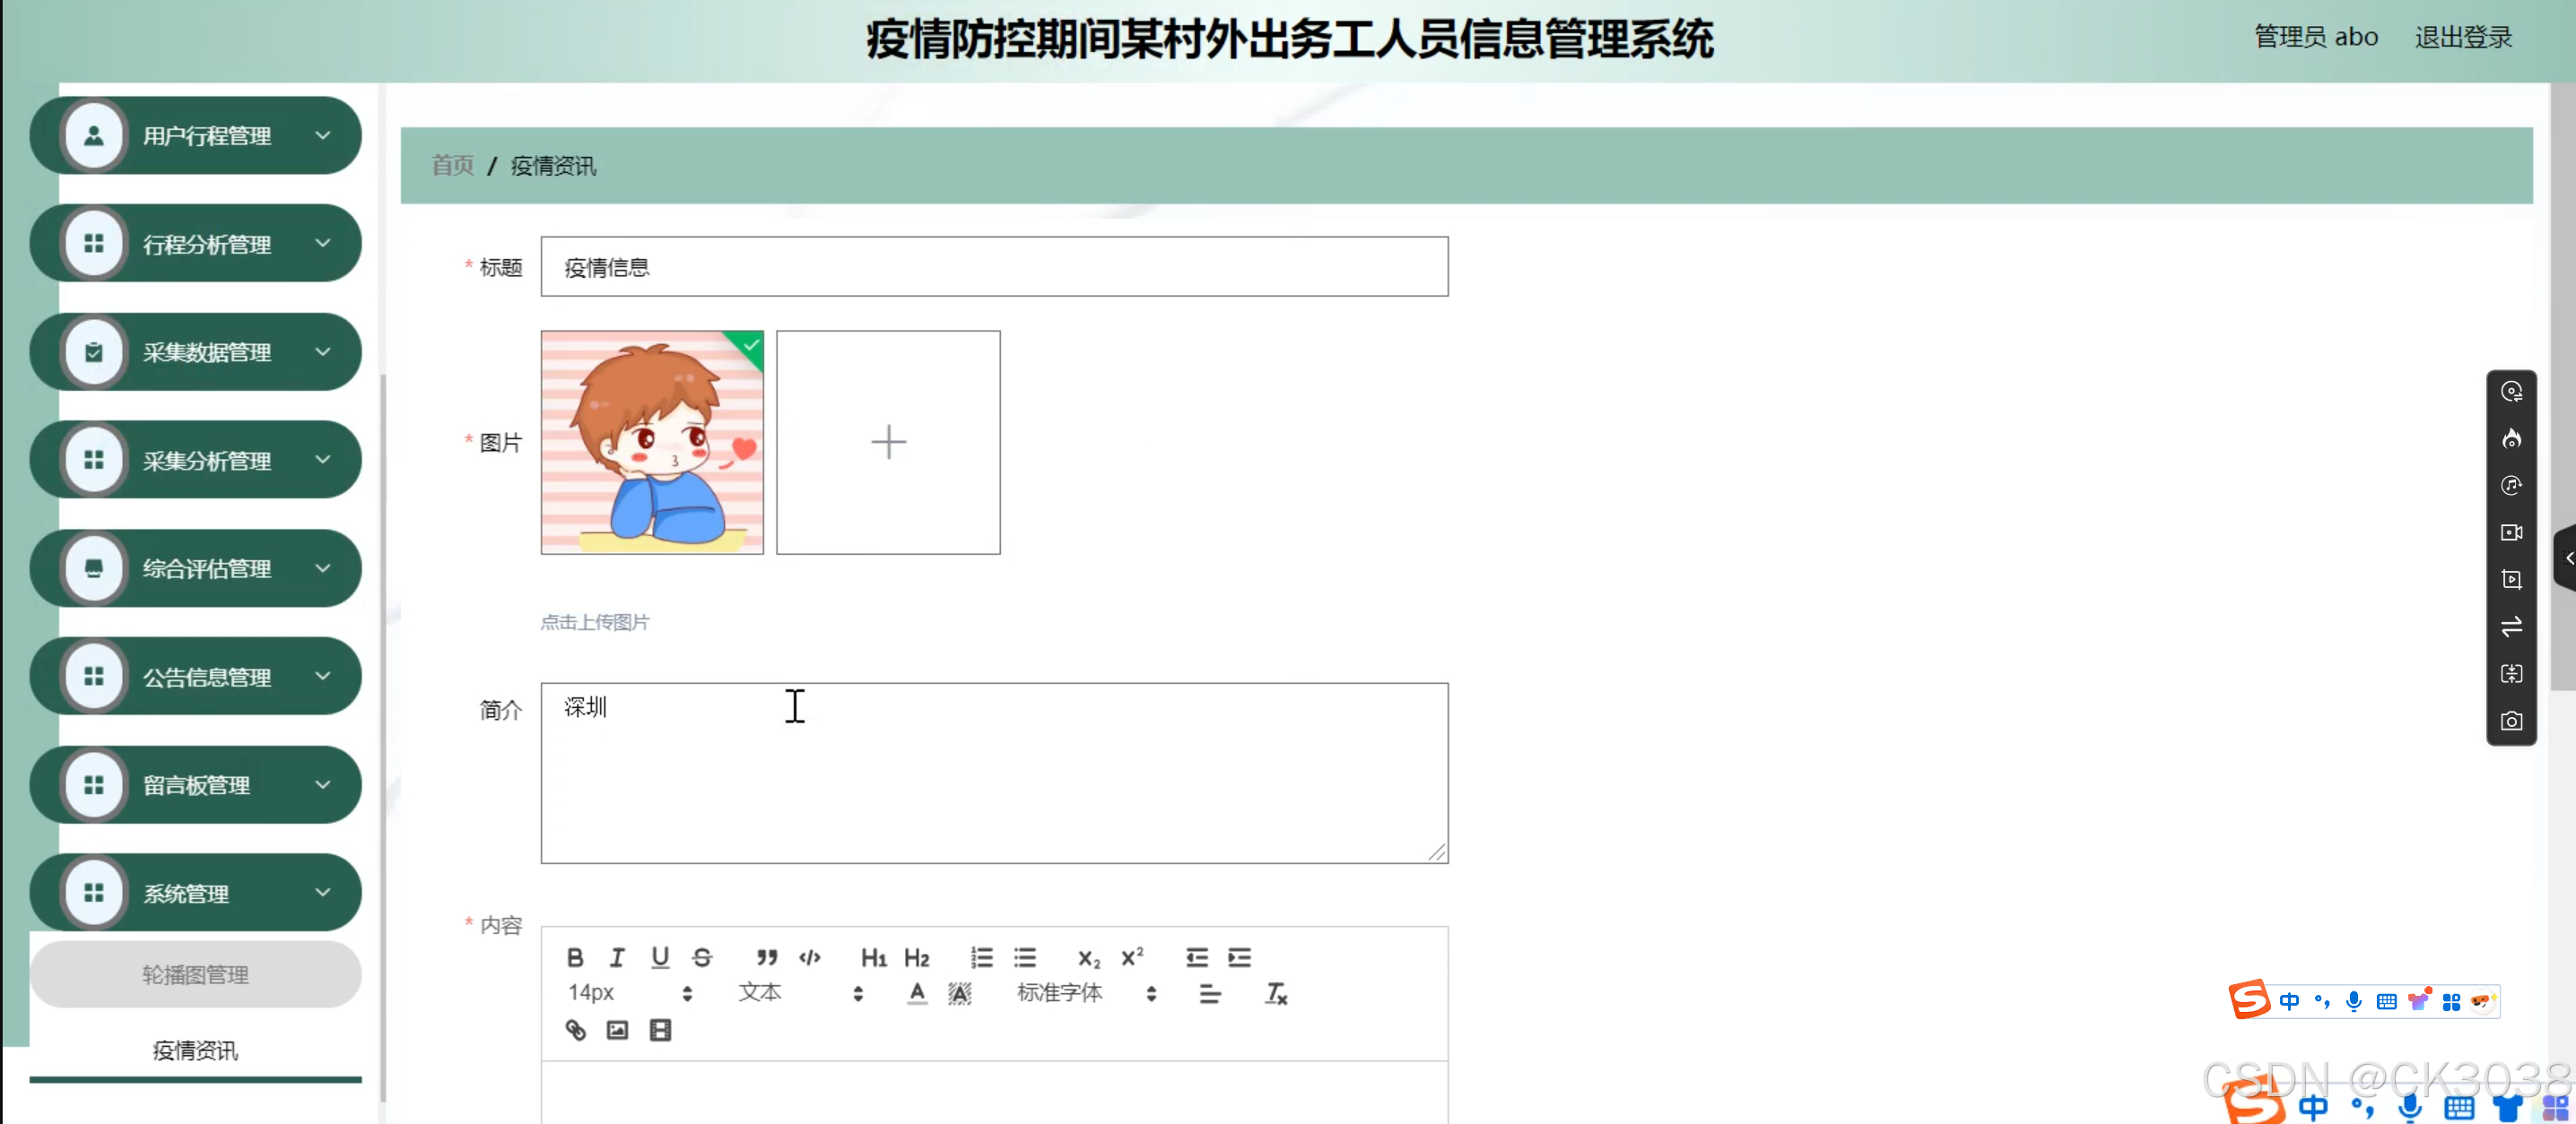The image size is (2576, 1124).
Task: Toggle strikethrough formatting in the editor
Action: [702, 957]
